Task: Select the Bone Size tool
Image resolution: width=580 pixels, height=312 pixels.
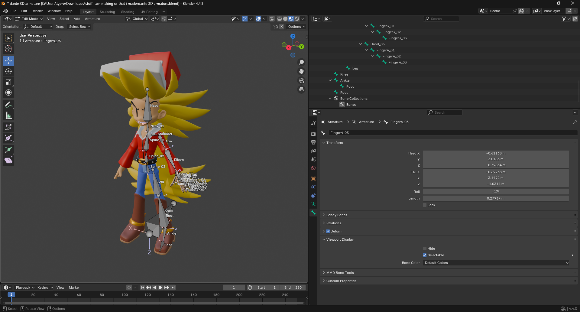Action: tap(8, 138)
